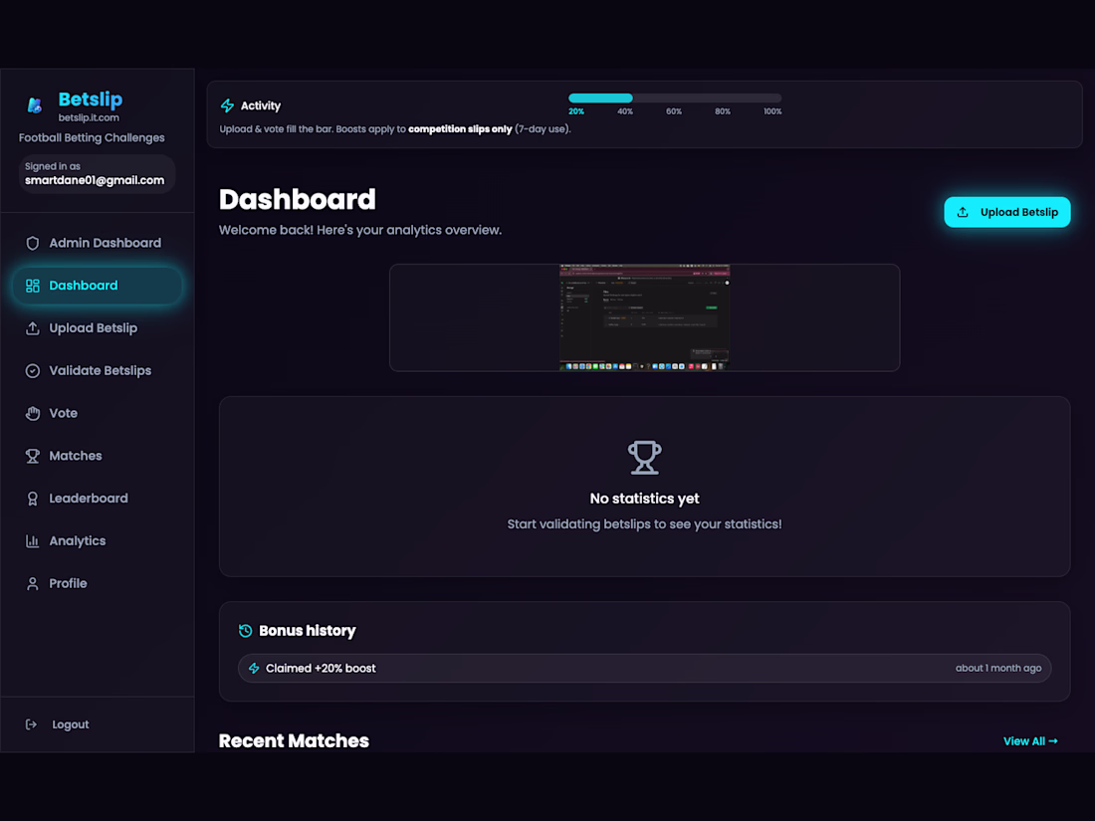1095x821 pixels.
Task: Click 'competition slips only' bold text
Action: point(460,129)
